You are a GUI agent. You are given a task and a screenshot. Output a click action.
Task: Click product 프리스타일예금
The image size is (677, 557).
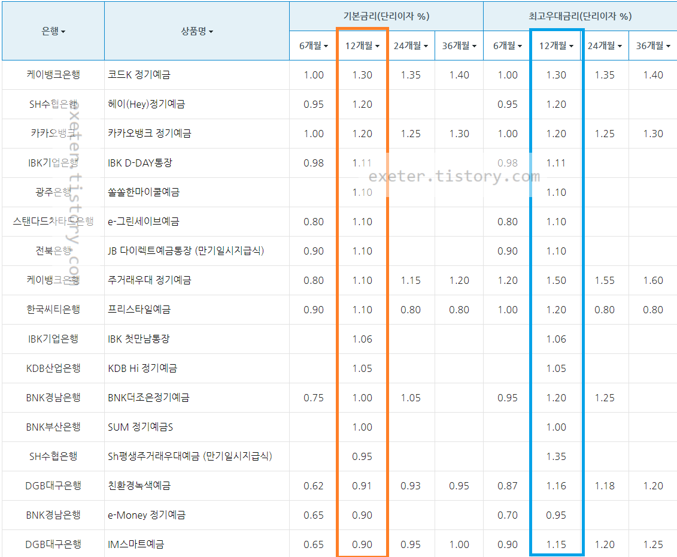139,310
